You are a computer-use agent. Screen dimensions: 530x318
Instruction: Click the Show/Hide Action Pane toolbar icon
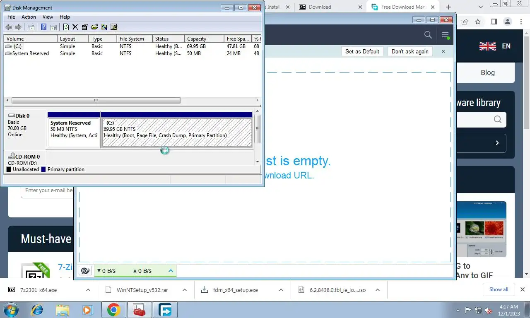(x=53, y=27)
